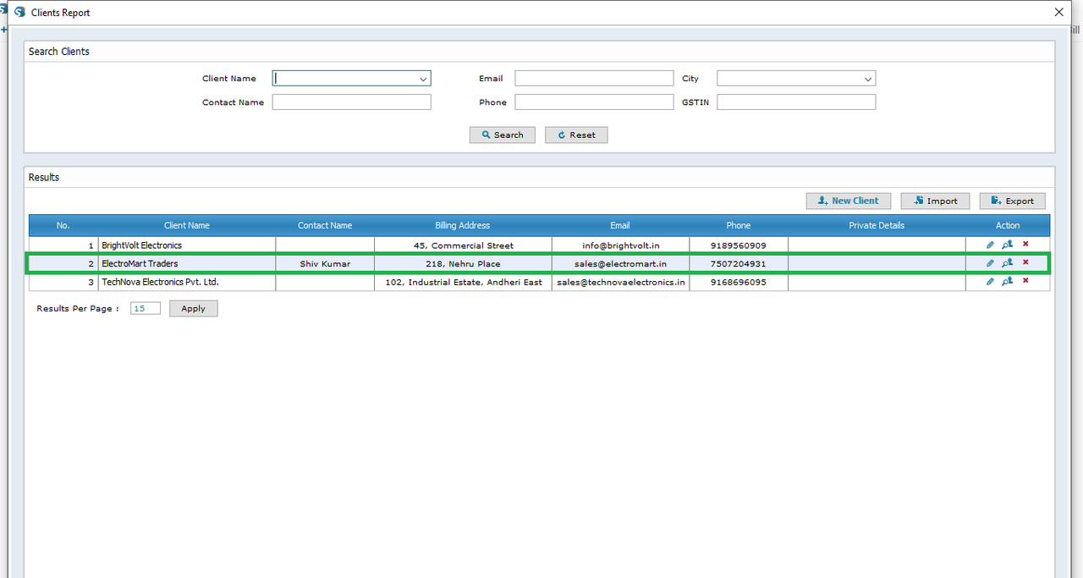Edit the ElectroMart Traders client (pencil icon)
1083x578 pixels.
990,263
